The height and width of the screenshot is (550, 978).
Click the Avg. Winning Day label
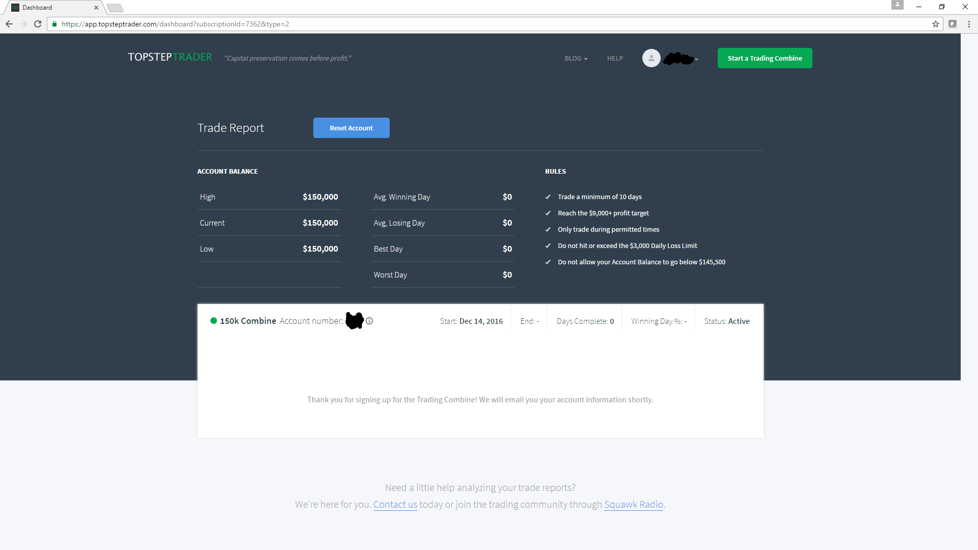[x=402, y=197]
